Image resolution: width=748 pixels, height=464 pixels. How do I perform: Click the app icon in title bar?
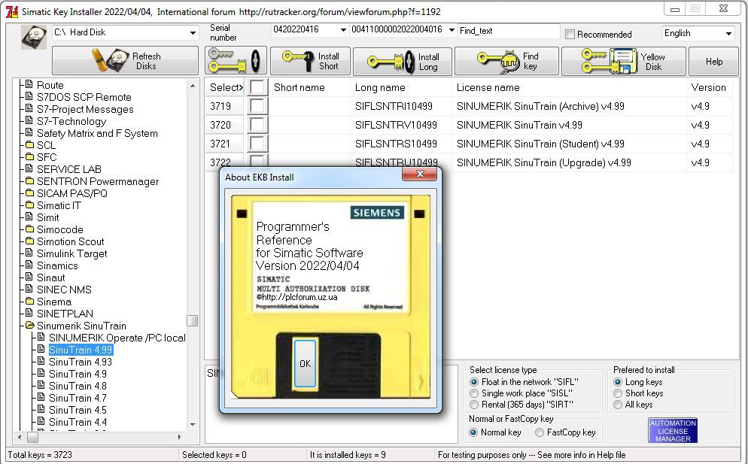[12, 11]
